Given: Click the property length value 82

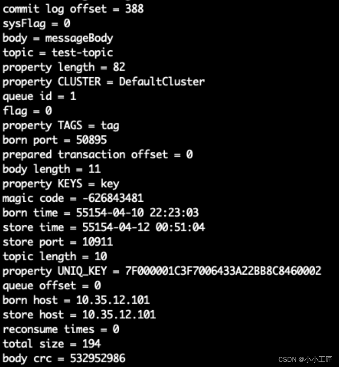Looking at the screenshot, I should 119,67.
